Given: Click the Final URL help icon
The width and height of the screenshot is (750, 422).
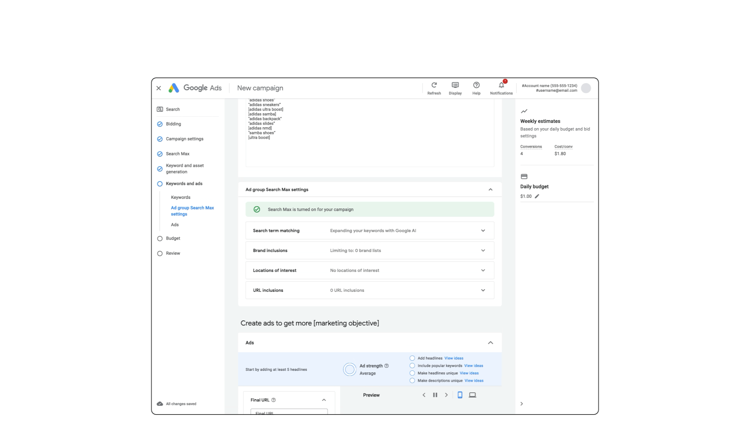Looking at the screenshot, I should [x=273, y=400].
